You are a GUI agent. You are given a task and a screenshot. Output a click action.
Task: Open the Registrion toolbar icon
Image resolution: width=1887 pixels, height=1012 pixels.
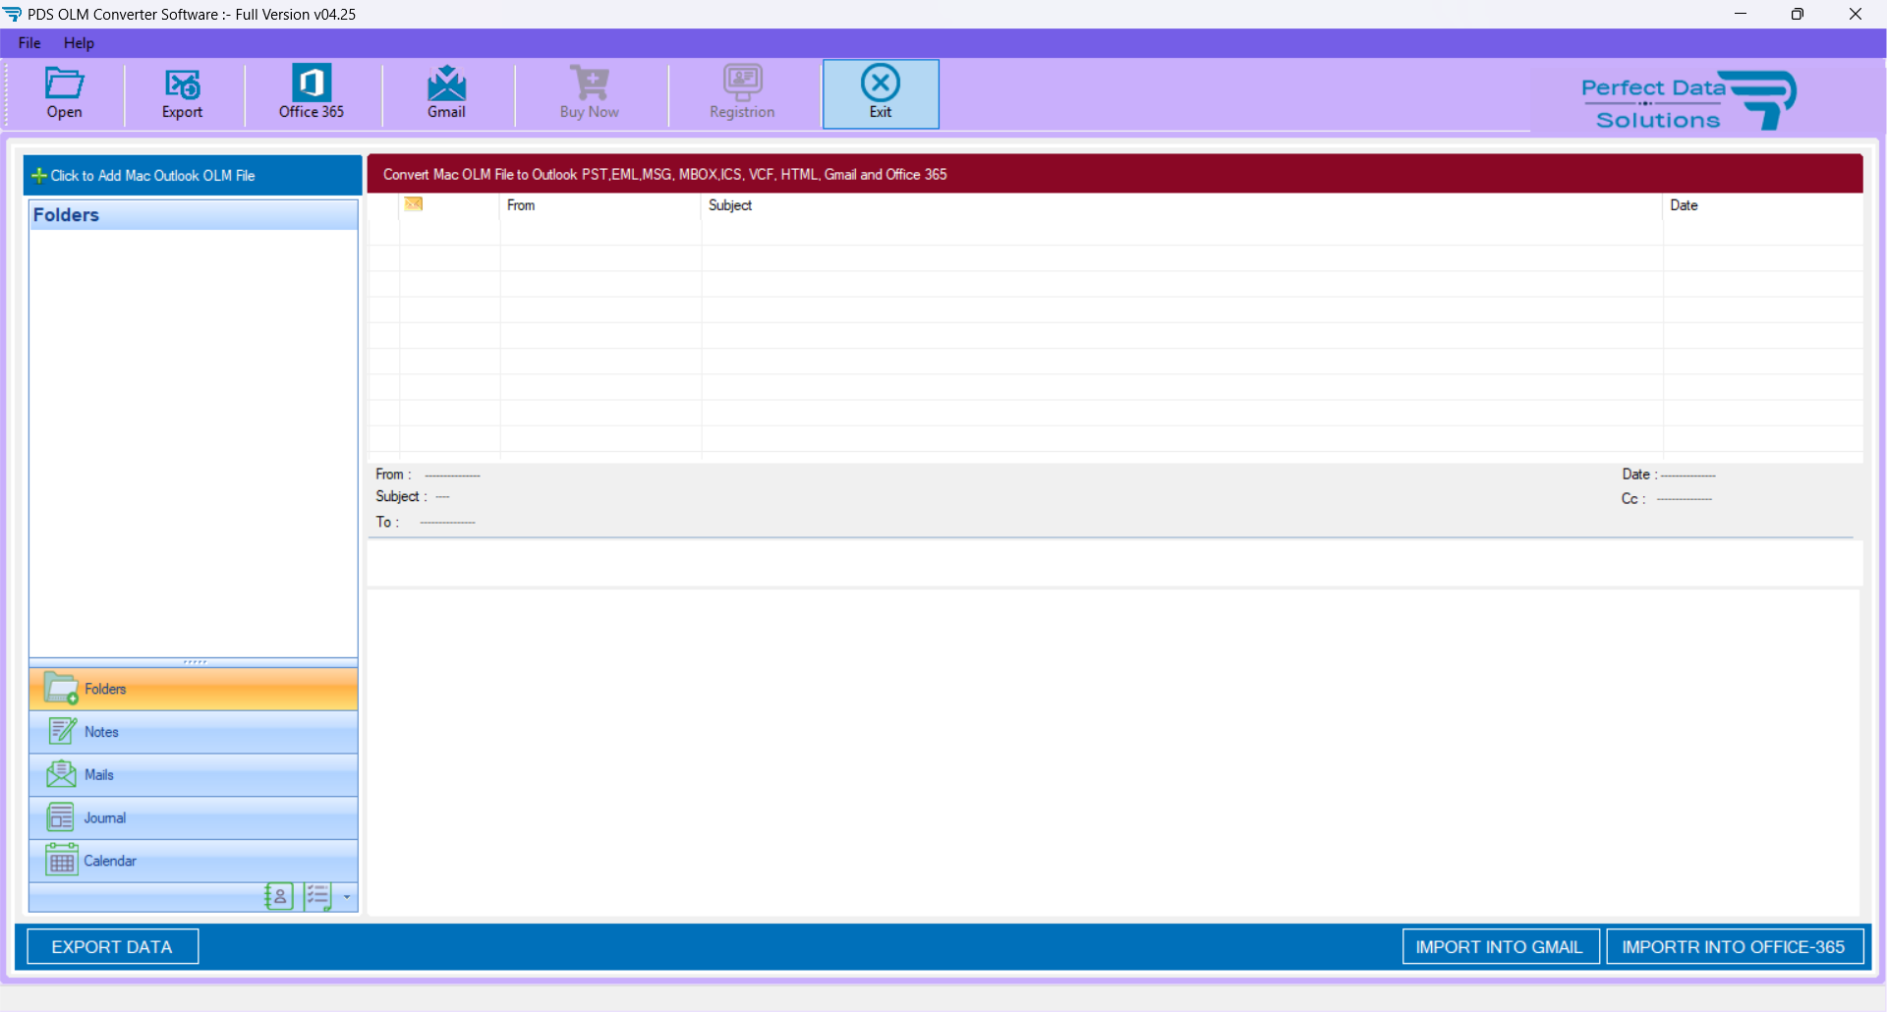click(x=743, y=83)
